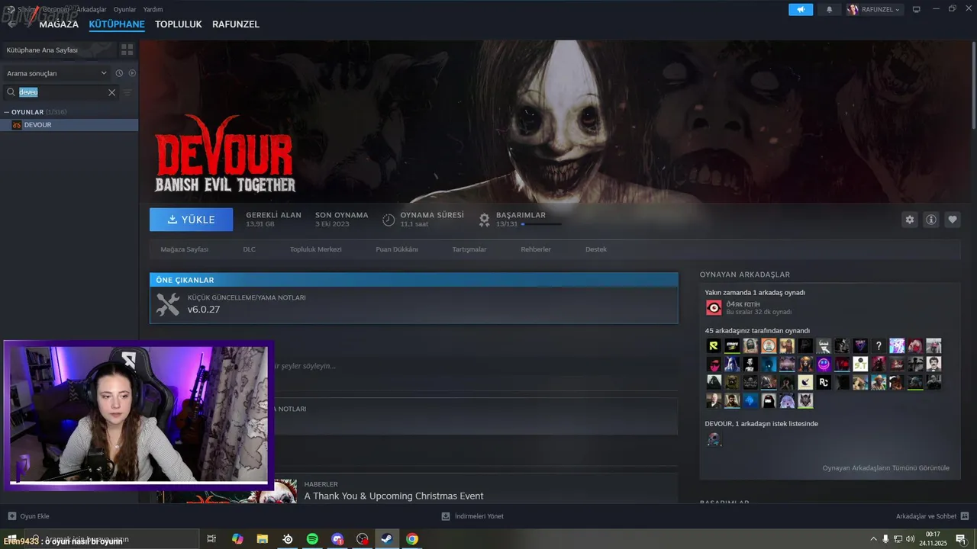Open the Destek link
The width and height of the screenshot is (977, 549).
pos(596,249)
